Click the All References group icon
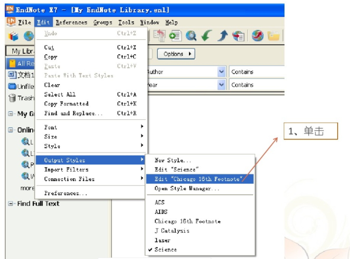The width and height of the screenshot is (350, 259). point(12,63)
